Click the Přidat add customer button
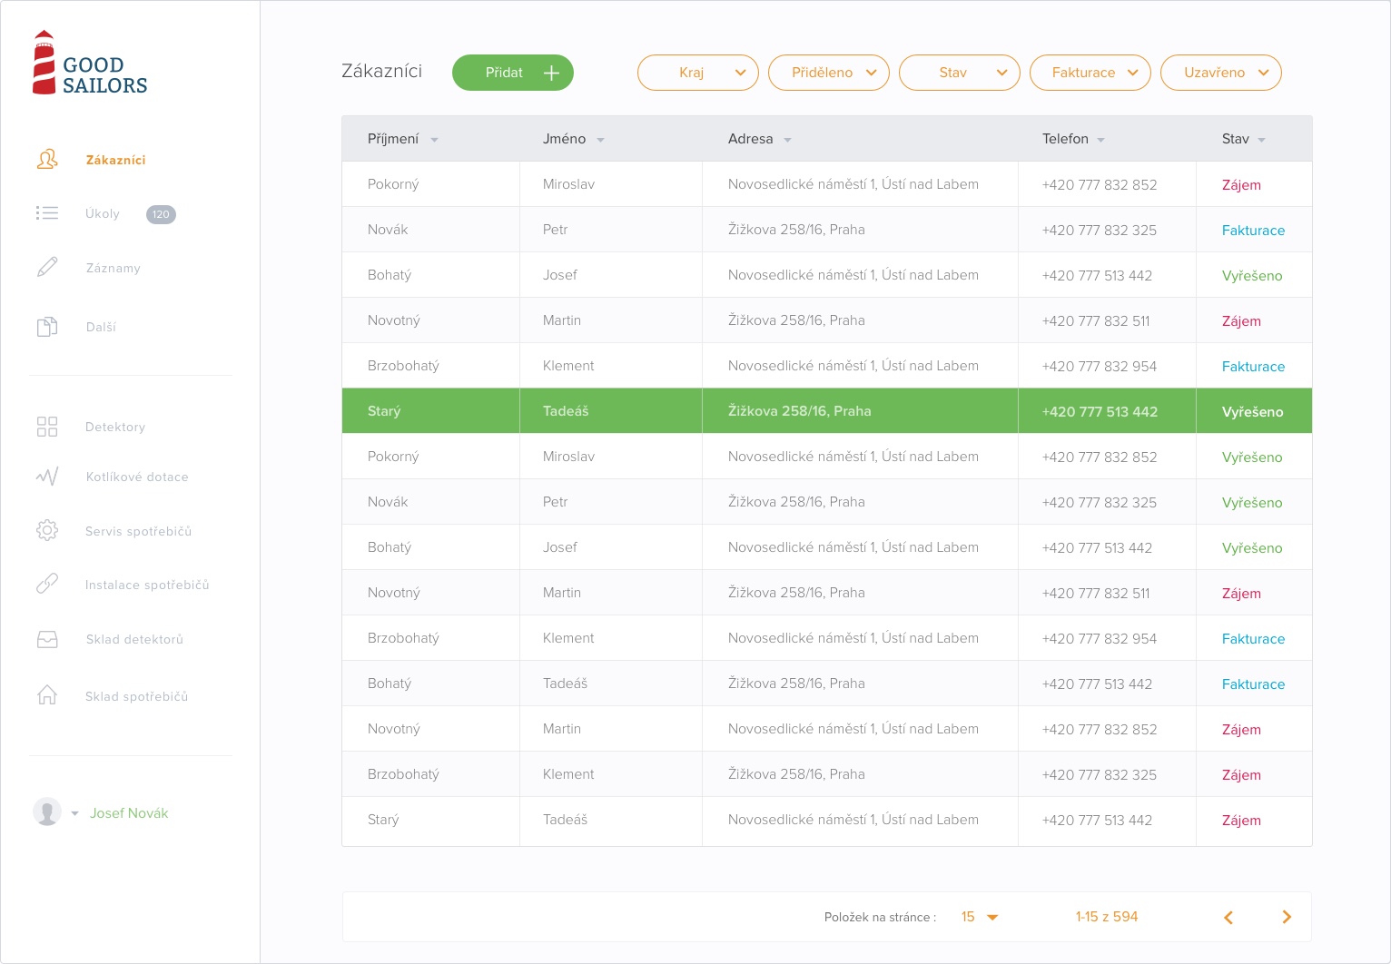The width and height of the screenshot is (1391, 964). (x=513, y=73)
